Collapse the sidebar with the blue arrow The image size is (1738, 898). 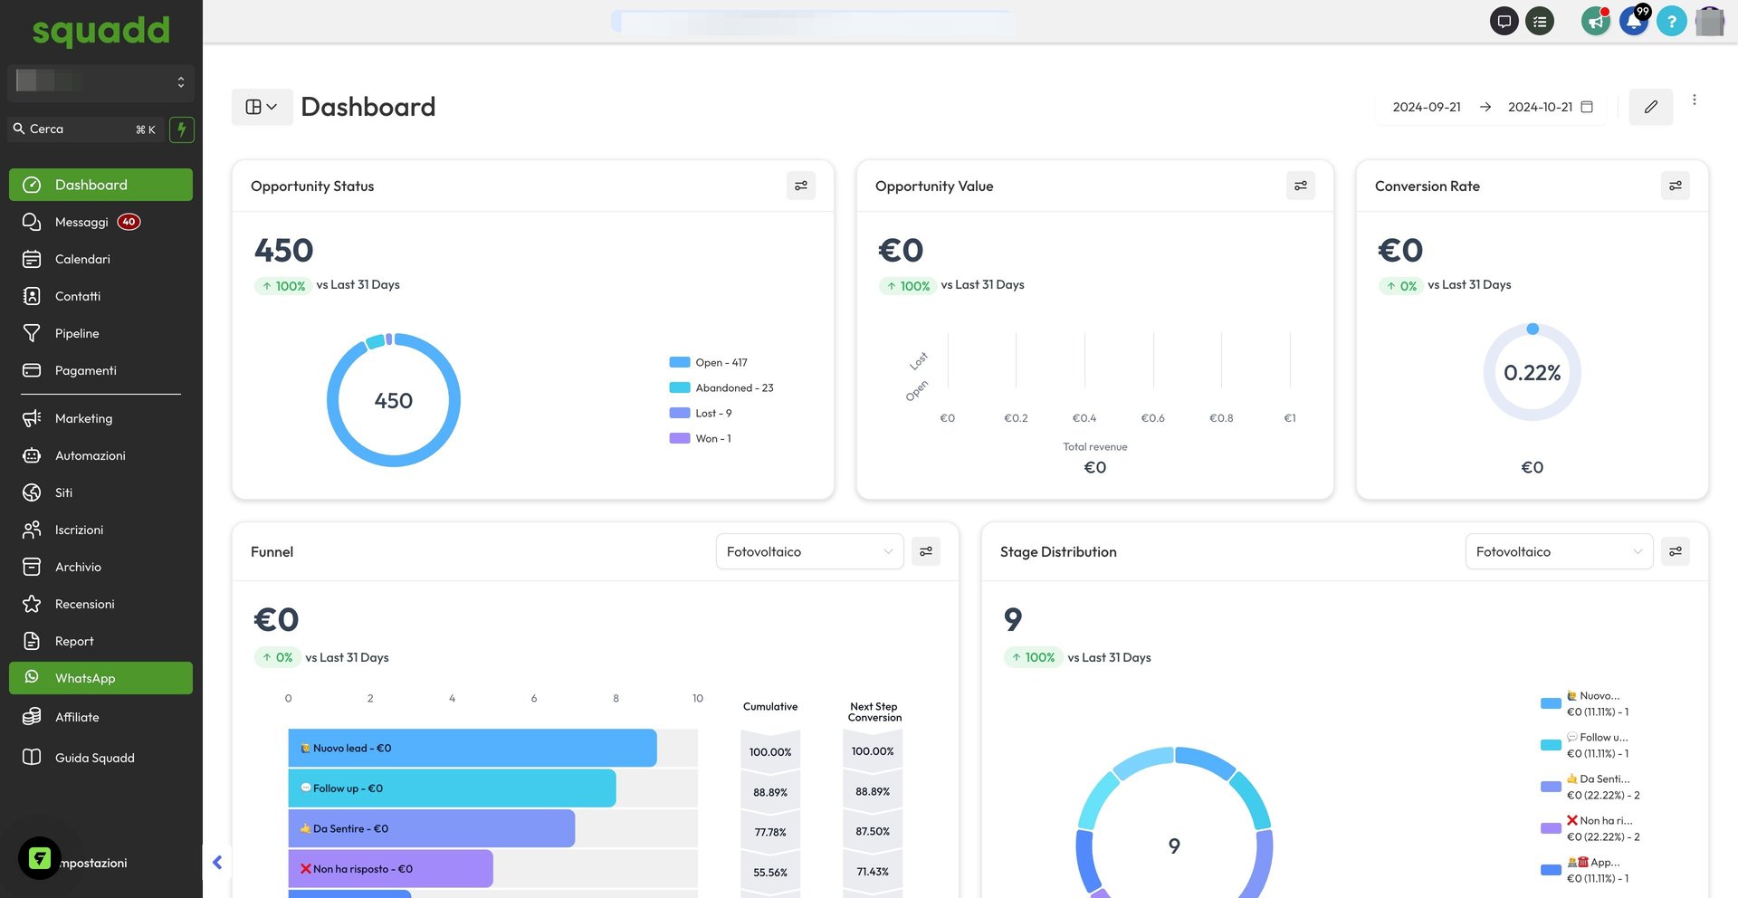click(217, 863)
